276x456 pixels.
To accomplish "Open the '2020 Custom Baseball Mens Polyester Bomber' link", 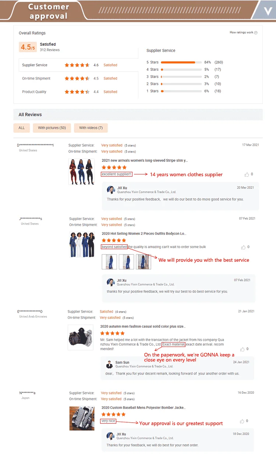I will tap(144, 408).
